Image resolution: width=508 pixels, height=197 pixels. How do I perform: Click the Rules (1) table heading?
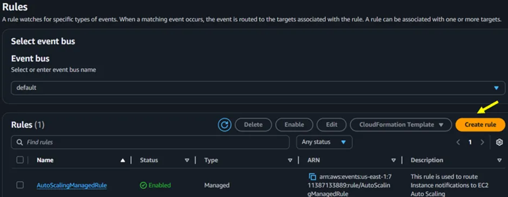click(x=28, y=124)
